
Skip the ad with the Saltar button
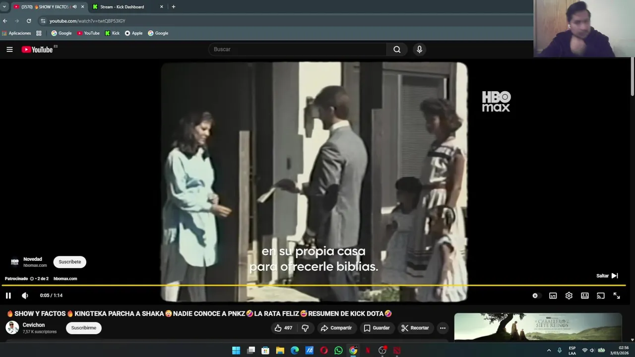[x=607, y=276]
